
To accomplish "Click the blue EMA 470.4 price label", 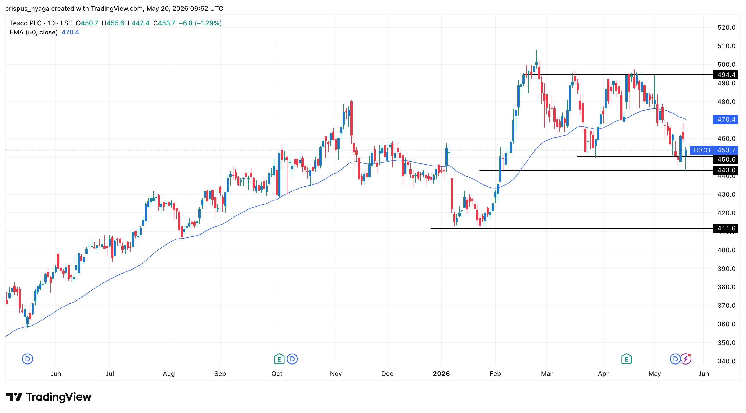I will pos(726,120).
